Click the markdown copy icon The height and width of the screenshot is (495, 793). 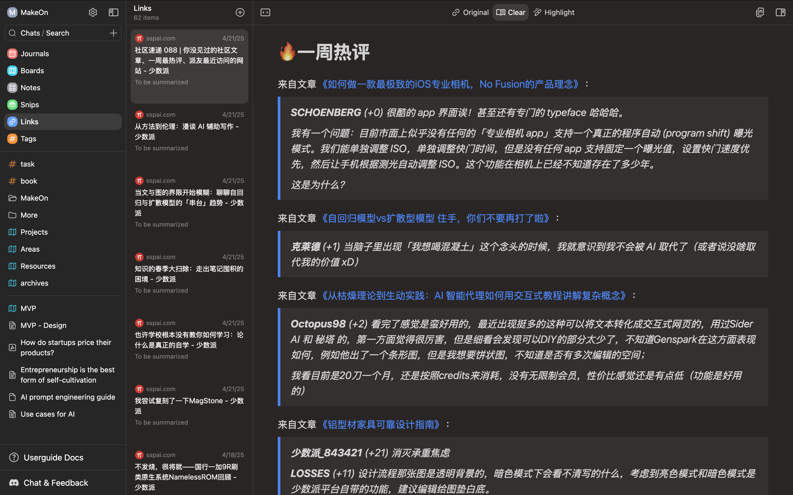click(x=760, y=12)
